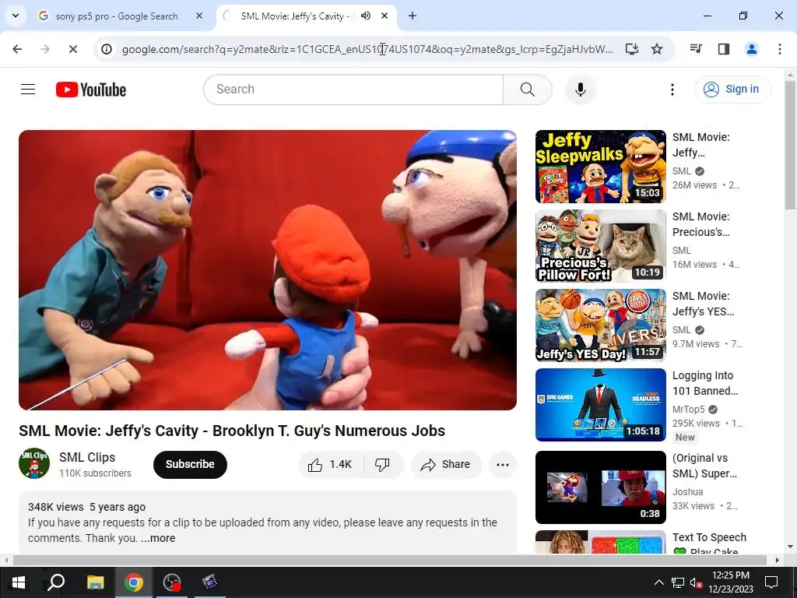Go back to previous page
Image resolution: width=797 pixels, height=598 pixels.
coord(17,49)
